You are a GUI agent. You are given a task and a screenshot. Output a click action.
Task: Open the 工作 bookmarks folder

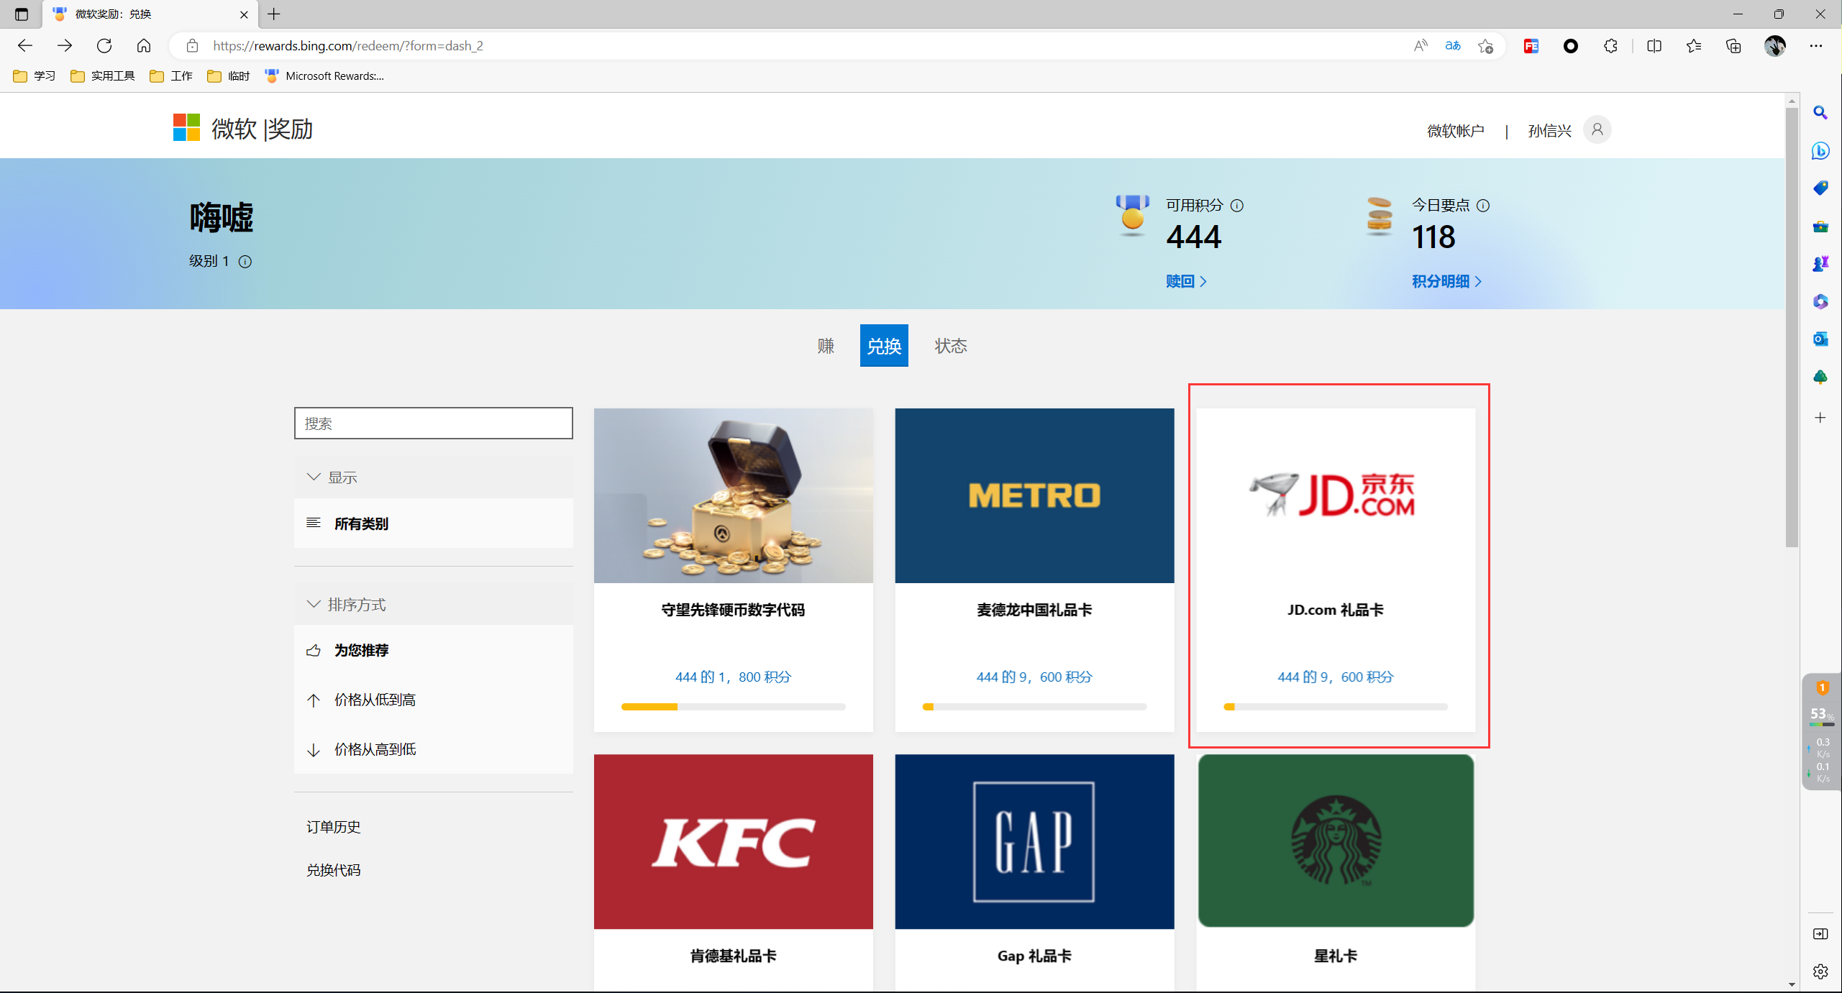[171, 76]
